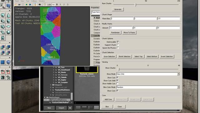This screenshot has width=200, height=113.
Task: Click the folder icon next to Import
Action: point(70,108)
